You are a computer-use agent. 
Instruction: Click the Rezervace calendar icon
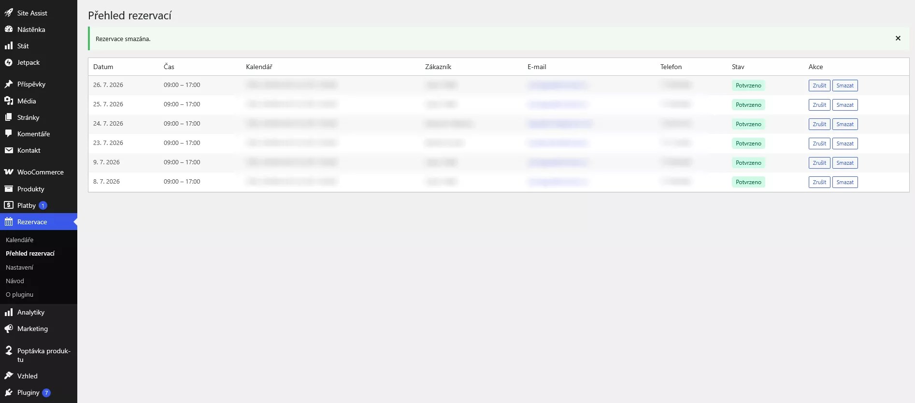(x=9, y=222)
